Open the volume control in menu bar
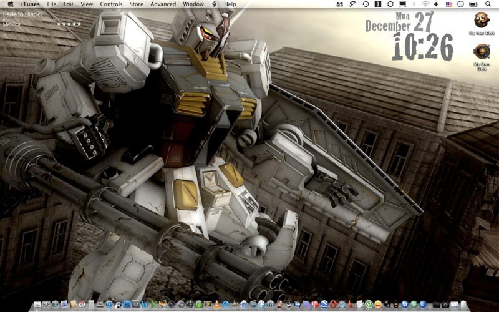Image resolution: width=499 pixels, height=312 pixels. point(437,4)
